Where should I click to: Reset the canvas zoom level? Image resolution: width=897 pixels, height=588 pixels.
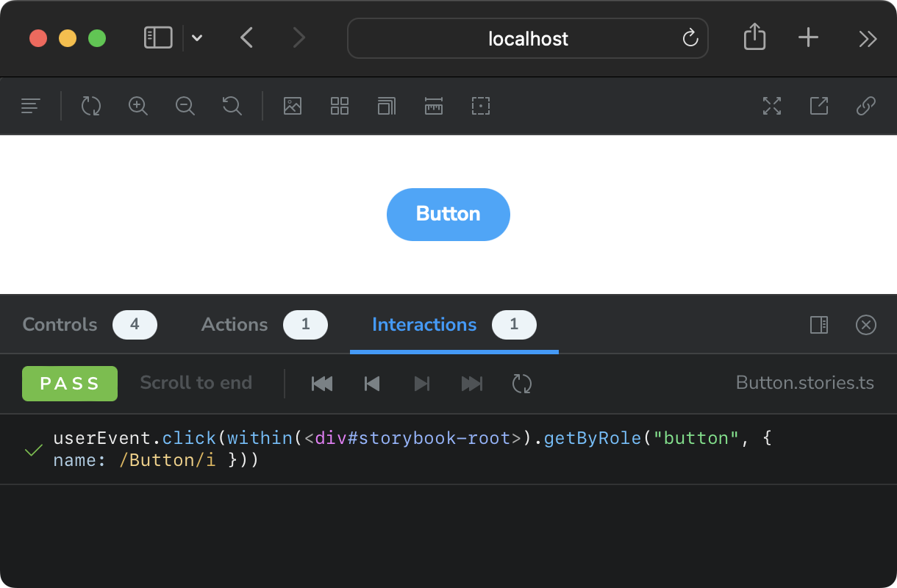pyautogui.click(x=232, y=106)
